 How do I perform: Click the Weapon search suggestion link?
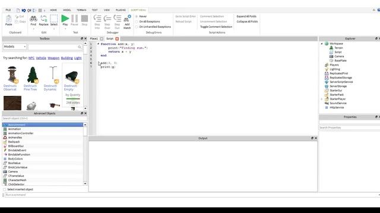(x=53, y=58)
